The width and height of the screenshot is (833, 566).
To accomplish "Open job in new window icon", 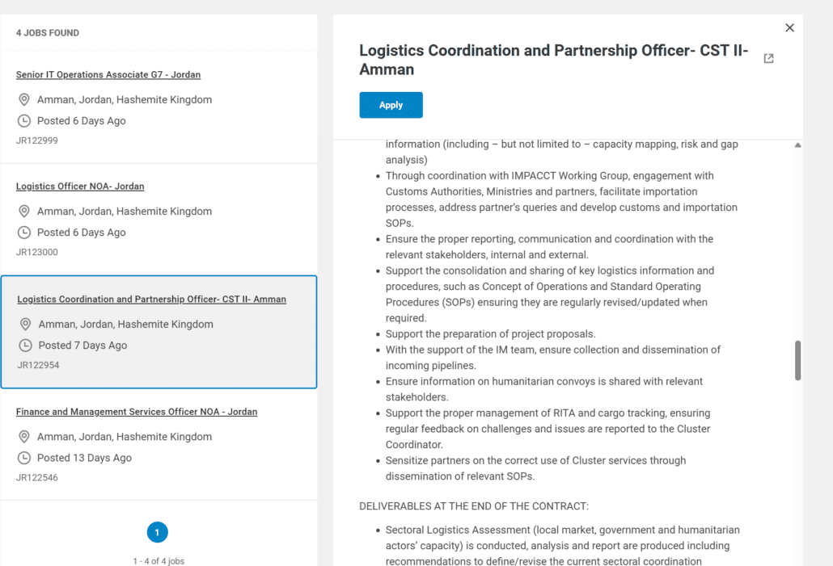I will point(768,58).
